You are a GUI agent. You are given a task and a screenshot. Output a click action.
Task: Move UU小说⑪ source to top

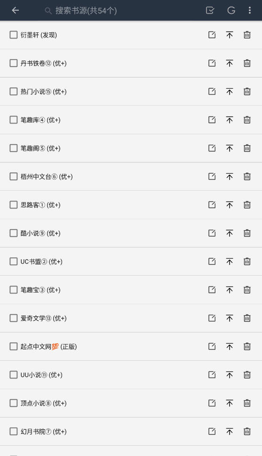230,375
